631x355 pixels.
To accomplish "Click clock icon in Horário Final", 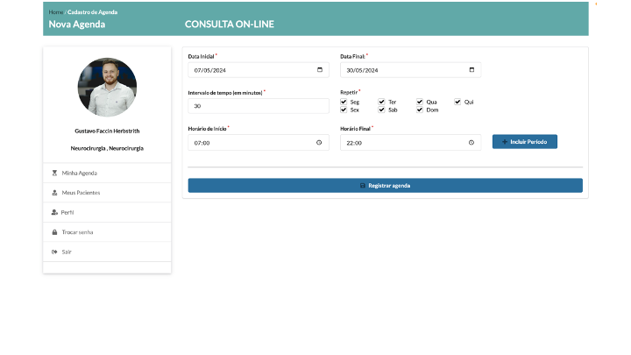I will (471, 142).
